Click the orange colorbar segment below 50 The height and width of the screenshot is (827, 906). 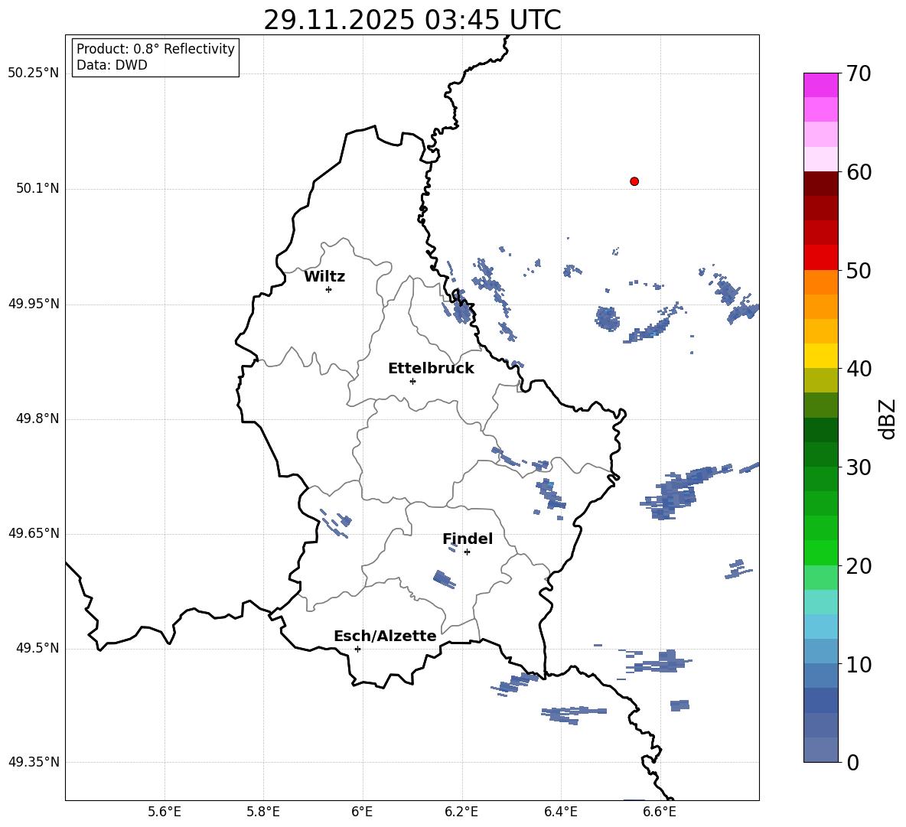pyautogui.click(x=821, y=282)
